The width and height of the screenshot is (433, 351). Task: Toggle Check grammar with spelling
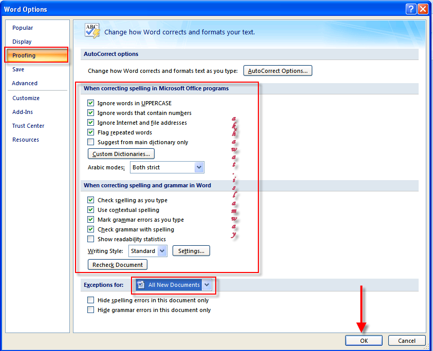[x=90, y=229]
